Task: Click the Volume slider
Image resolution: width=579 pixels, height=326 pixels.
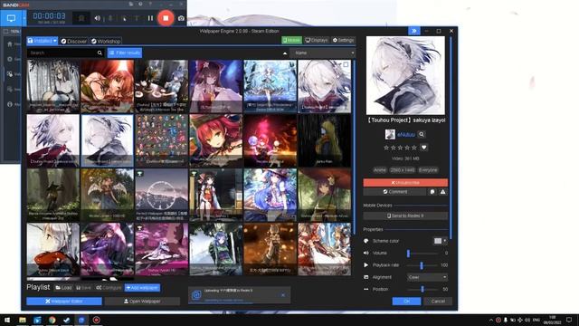Action: pos(422,254)
